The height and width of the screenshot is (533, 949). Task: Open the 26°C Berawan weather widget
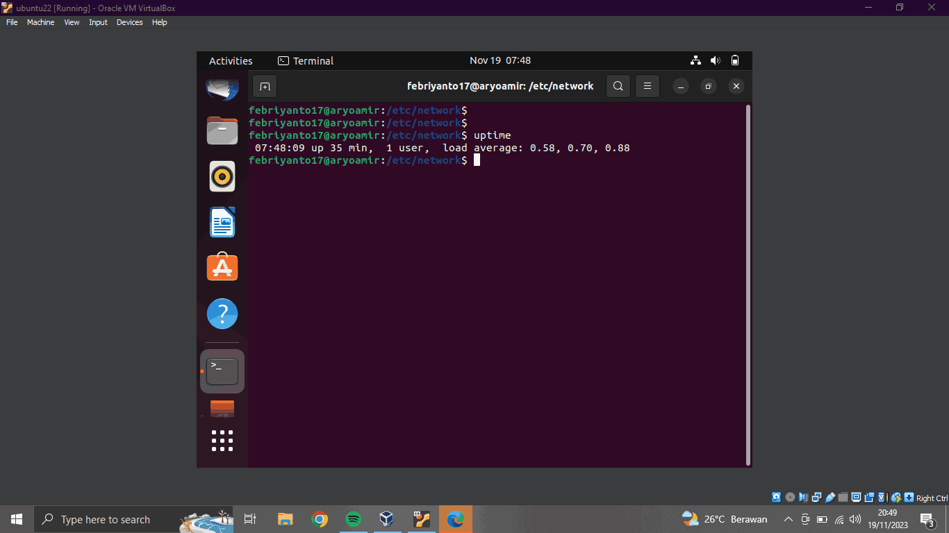[x=725, y=519]
